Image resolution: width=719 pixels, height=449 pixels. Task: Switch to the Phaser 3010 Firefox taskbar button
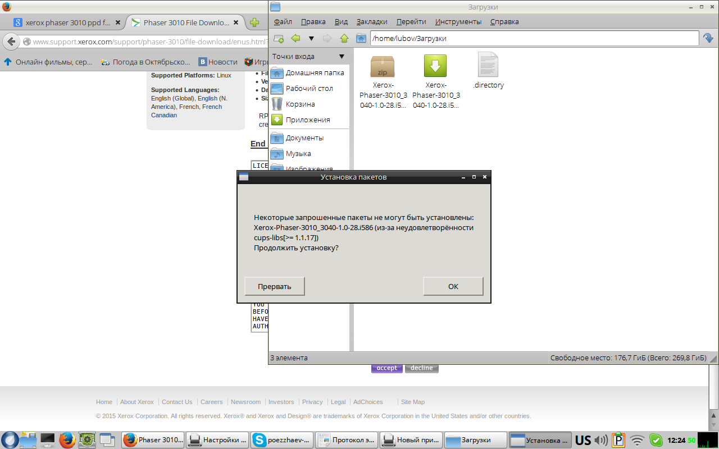tap(153, 440)
